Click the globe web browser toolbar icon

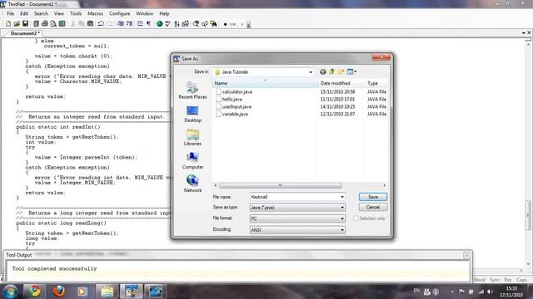[x=159, y=24]
